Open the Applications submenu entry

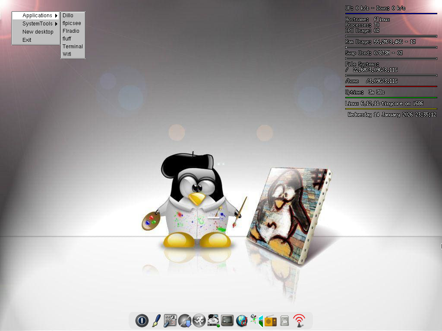(36, 16)
